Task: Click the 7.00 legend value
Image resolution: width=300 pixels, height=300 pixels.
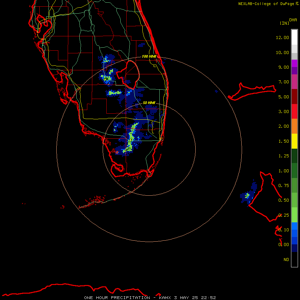Action: coord(284,82)
